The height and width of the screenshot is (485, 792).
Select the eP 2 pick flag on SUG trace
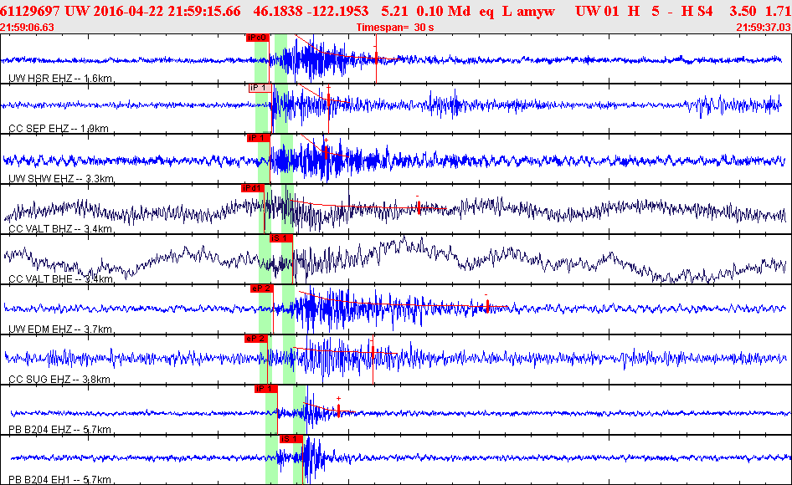[x=255, y=339]
